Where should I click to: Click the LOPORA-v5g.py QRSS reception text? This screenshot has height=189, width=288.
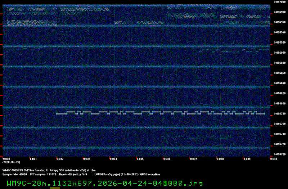(127, 174)
